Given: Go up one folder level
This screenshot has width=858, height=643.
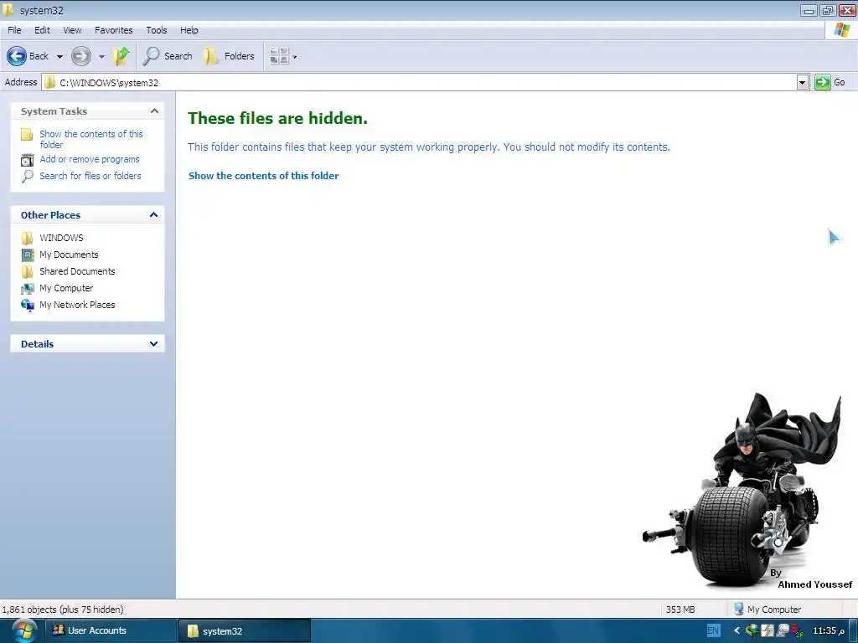Looking at the screenshot, I should (x=121, y=56).
